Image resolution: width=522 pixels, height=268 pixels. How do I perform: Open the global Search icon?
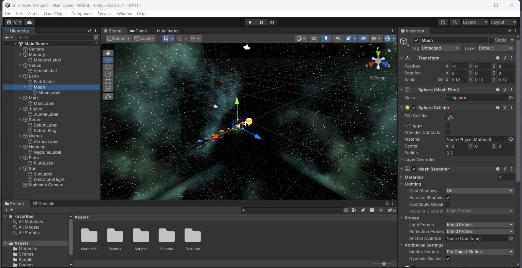click(455, 22)
